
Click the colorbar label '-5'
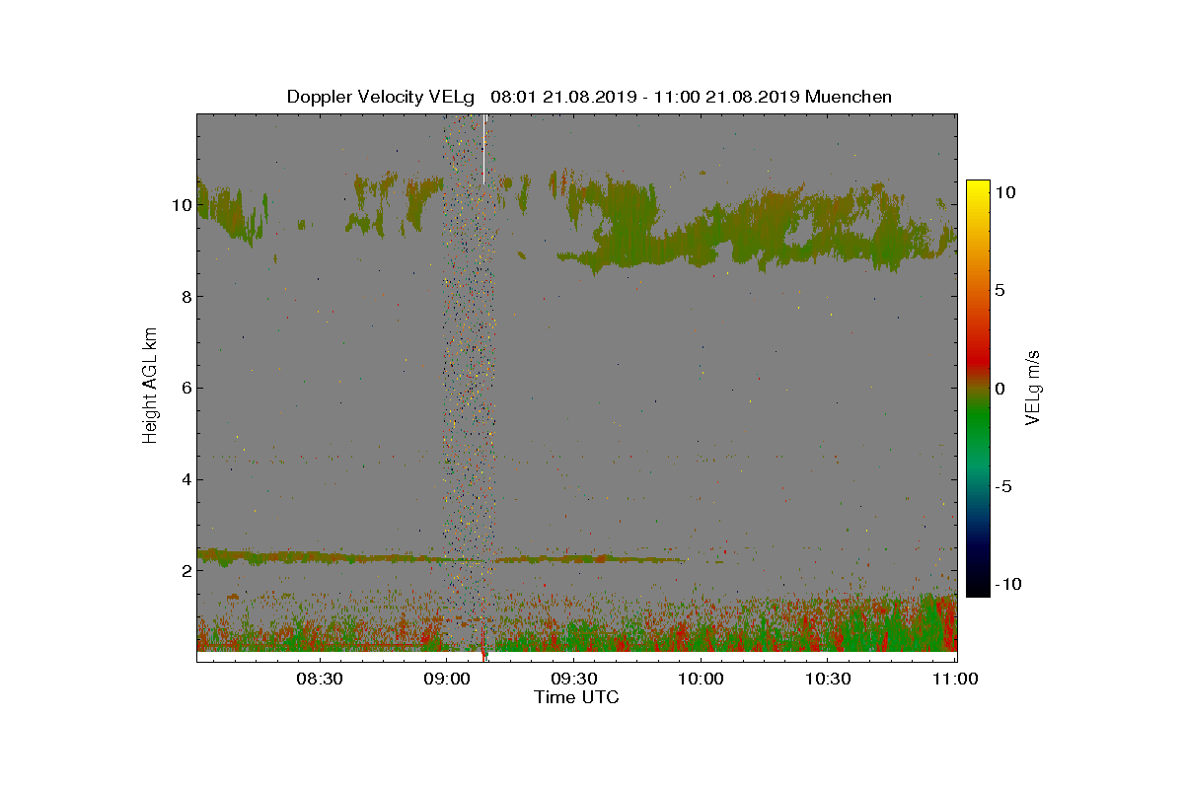(x=1003, y=486)
